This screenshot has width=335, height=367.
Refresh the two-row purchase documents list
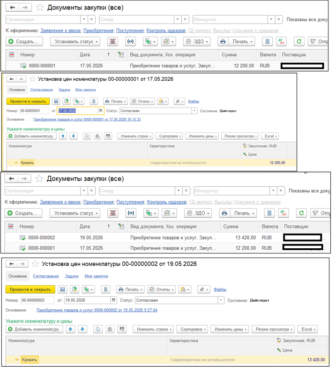coord(301,213)
